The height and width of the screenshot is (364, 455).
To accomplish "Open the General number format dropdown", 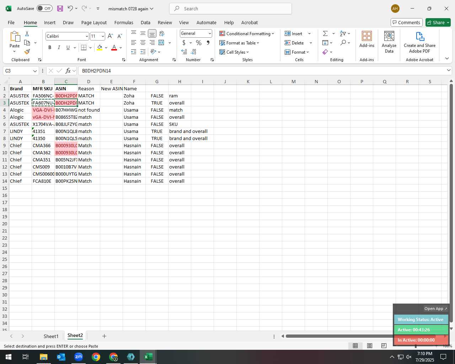I will pos(210,33).
